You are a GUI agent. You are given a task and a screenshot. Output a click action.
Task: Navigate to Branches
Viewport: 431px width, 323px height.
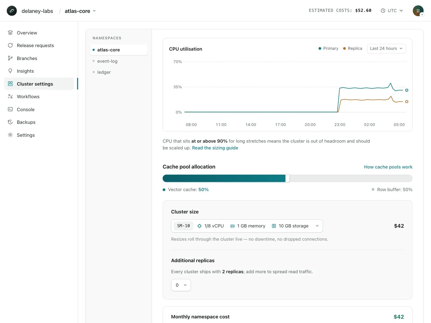coord(39,58)
